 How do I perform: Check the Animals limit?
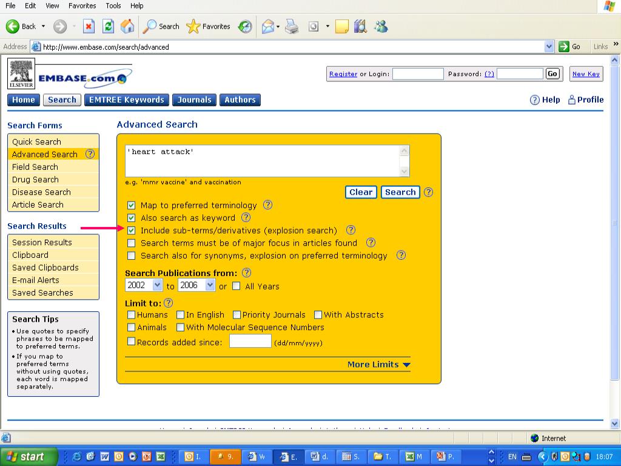pos(131,327)
